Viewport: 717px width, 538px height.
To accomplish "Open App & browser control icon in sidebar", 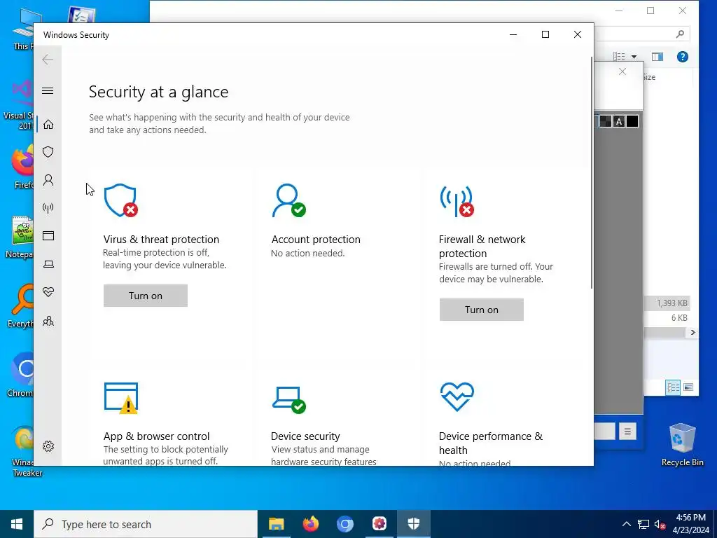I will click(x=48, y=235).
